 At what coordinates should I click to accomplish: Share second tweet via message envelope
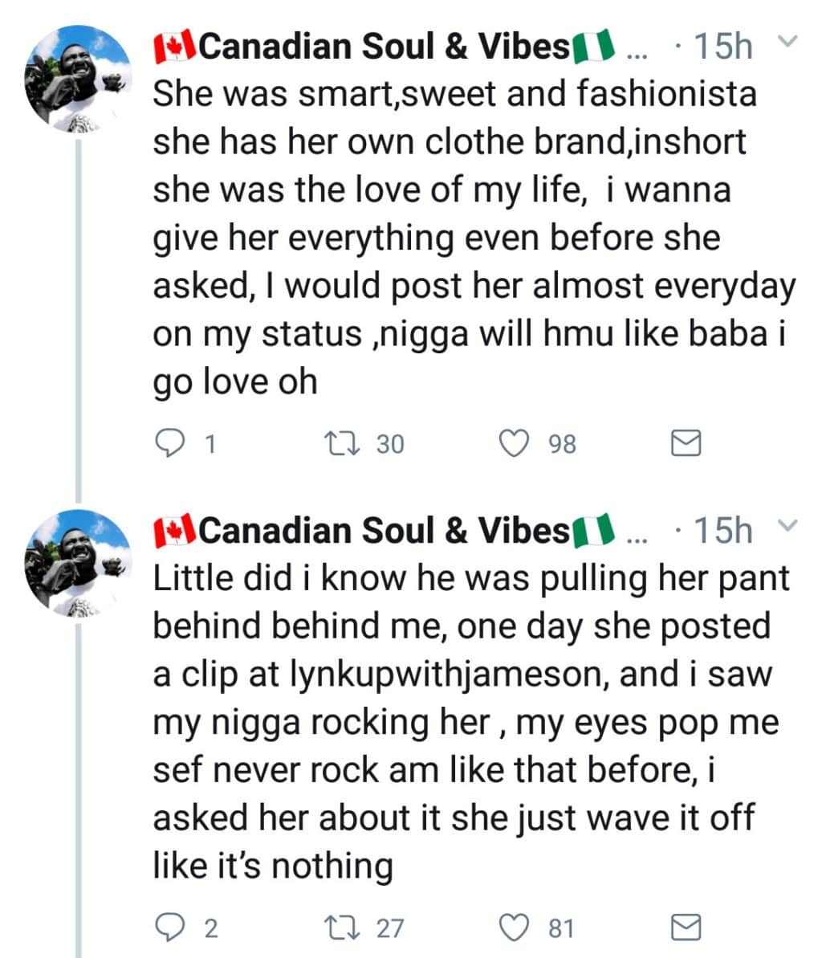point(685,928)
